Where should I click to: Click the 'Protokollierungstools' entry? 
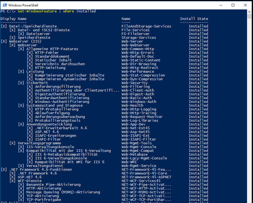click(58, 121)
